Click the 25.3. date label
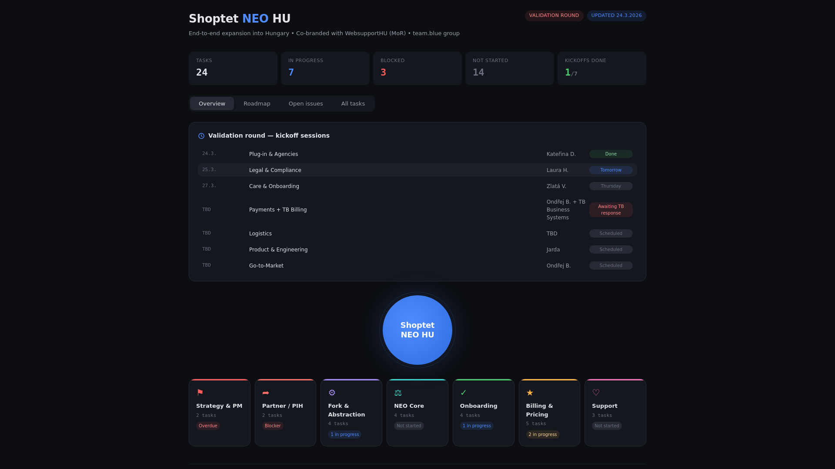The height and width of the screenshot is (469, 835). [209, 170]
